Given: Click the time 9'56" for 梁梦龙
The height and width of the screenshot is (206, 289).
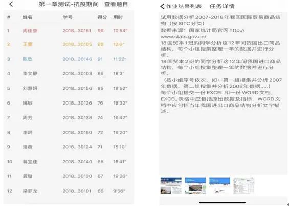Looking at the screenshot, I should pyautogui.click(x=119, y=191).
